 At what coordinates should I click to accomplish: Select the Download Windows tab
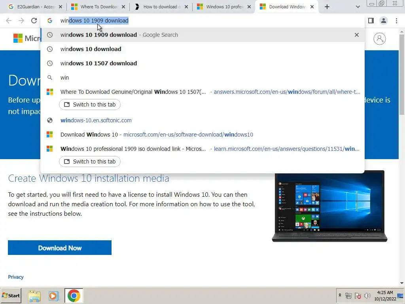(x=287, y=7)
